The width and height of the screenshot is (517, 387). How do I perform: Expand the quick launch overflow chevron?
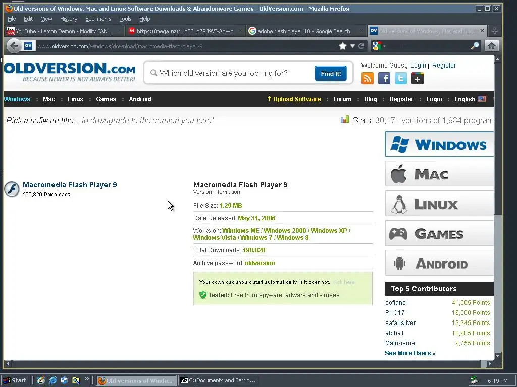(x=87, y=379)
